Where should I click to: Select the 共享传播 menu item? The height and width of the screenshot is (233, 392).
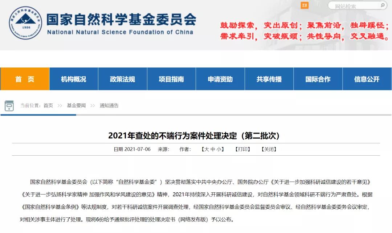coord(269,79)
